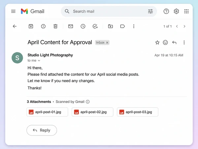
Task: Open the main menu hamburger icon
Action: tap(13, 11)
